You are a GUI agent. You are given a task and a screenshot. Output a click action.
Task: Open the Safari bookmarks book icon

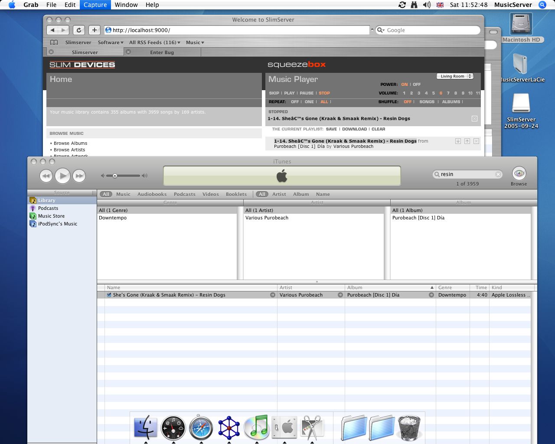pos(54,42)
